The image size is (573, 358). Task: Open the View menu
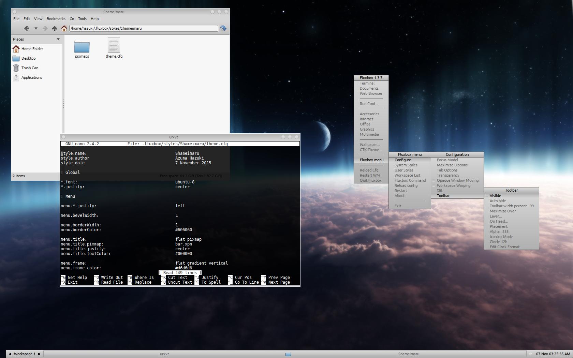pyautogui.click(x=38, y=19)
